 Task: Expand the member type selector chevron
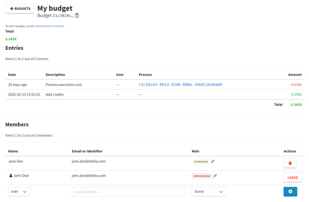(x=25, y=192)
